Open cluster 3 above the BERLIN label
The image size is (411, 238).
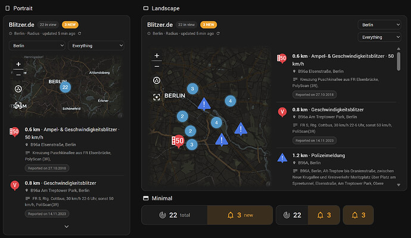[x=192, y=89]
